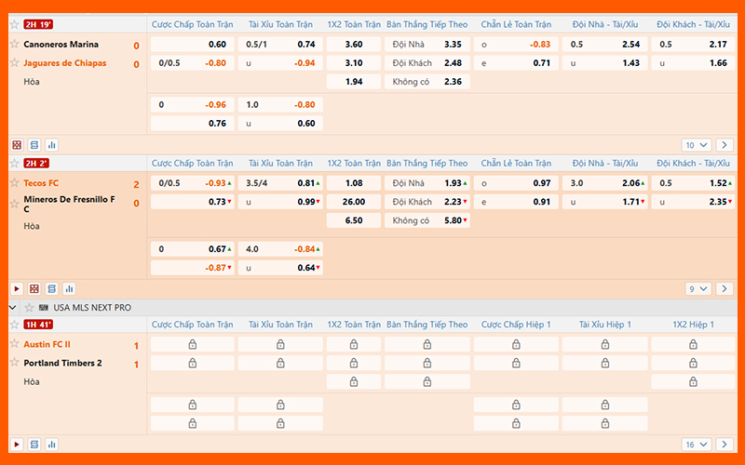745x465 pixels.
Task: Favorite Portland Timbers 2 with star
Action: tap(13, 363)
